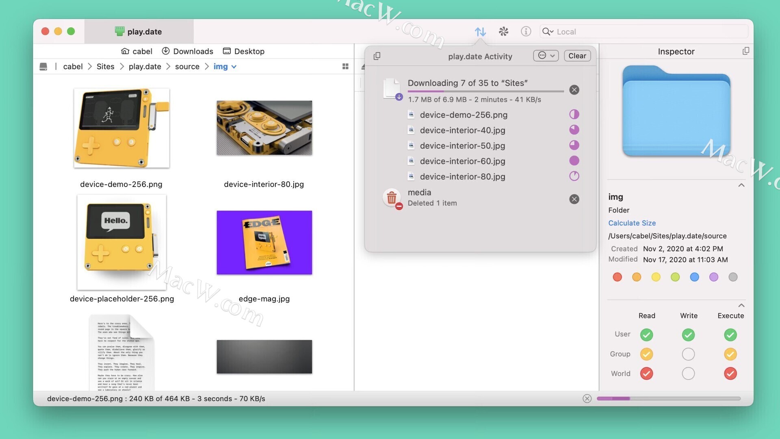Click the download file icon with arrow badge
Screen dimensions: 780x439
[x=392, y=89]
